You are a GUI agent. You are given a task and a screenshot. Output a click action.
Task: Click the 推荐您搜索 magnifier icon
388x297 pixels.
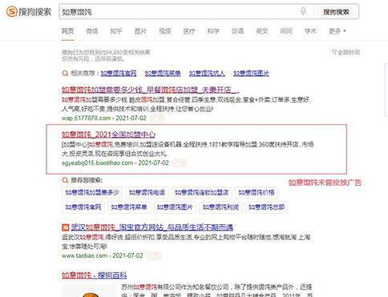(65, 180)
